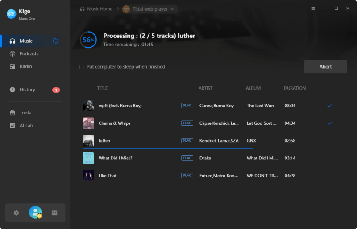This screenshot has height=229, width=357.
Task: Switch source via Tidal web player selector
Action: point(149,9)
